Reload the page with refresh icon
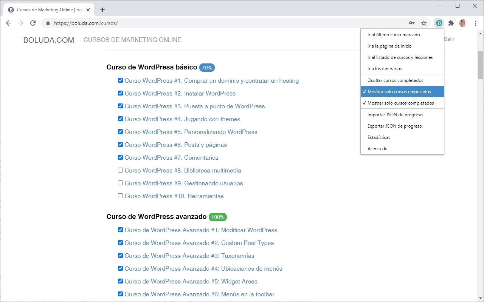The height and width of the screenshot is (302, 484). (33, 23)
